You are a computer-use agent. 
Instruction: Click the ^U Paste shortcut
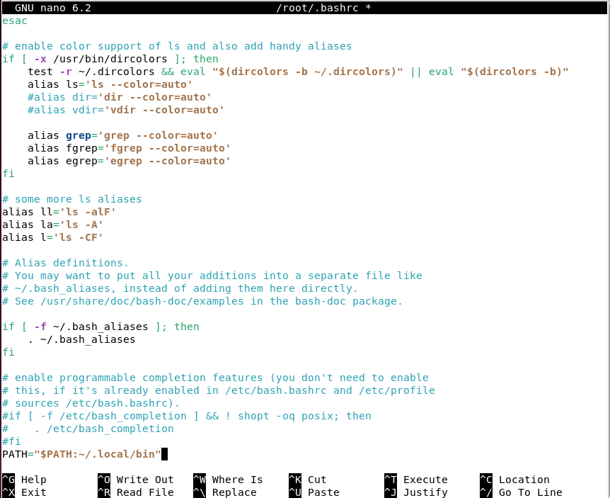(314, 492)
